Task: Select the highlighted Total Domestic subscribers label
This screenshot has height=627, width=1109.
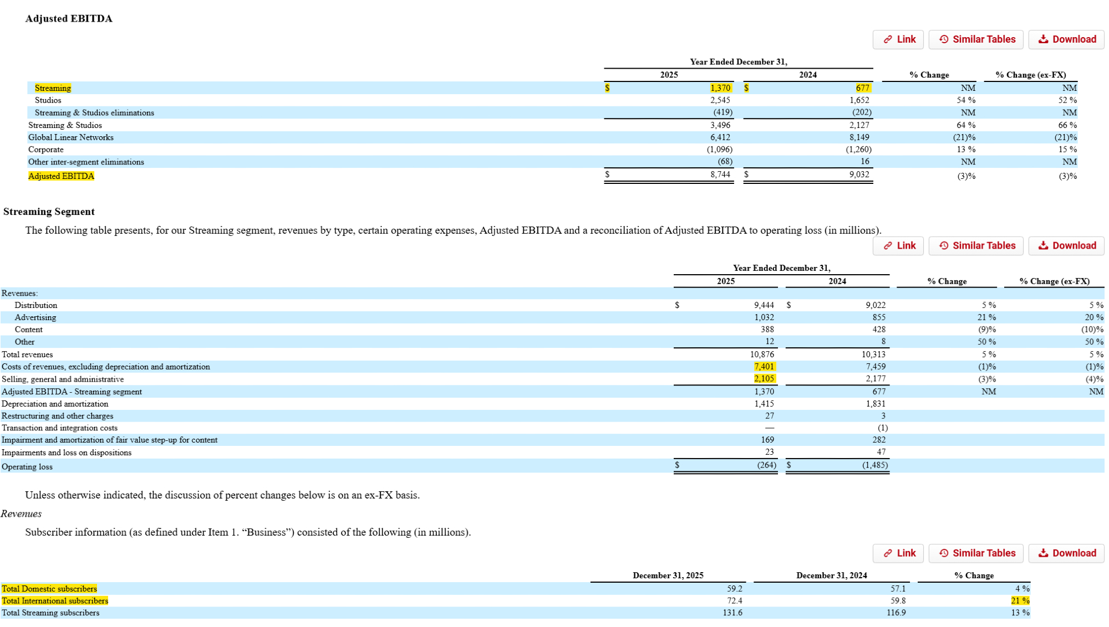Action: [x=49, y=589]
